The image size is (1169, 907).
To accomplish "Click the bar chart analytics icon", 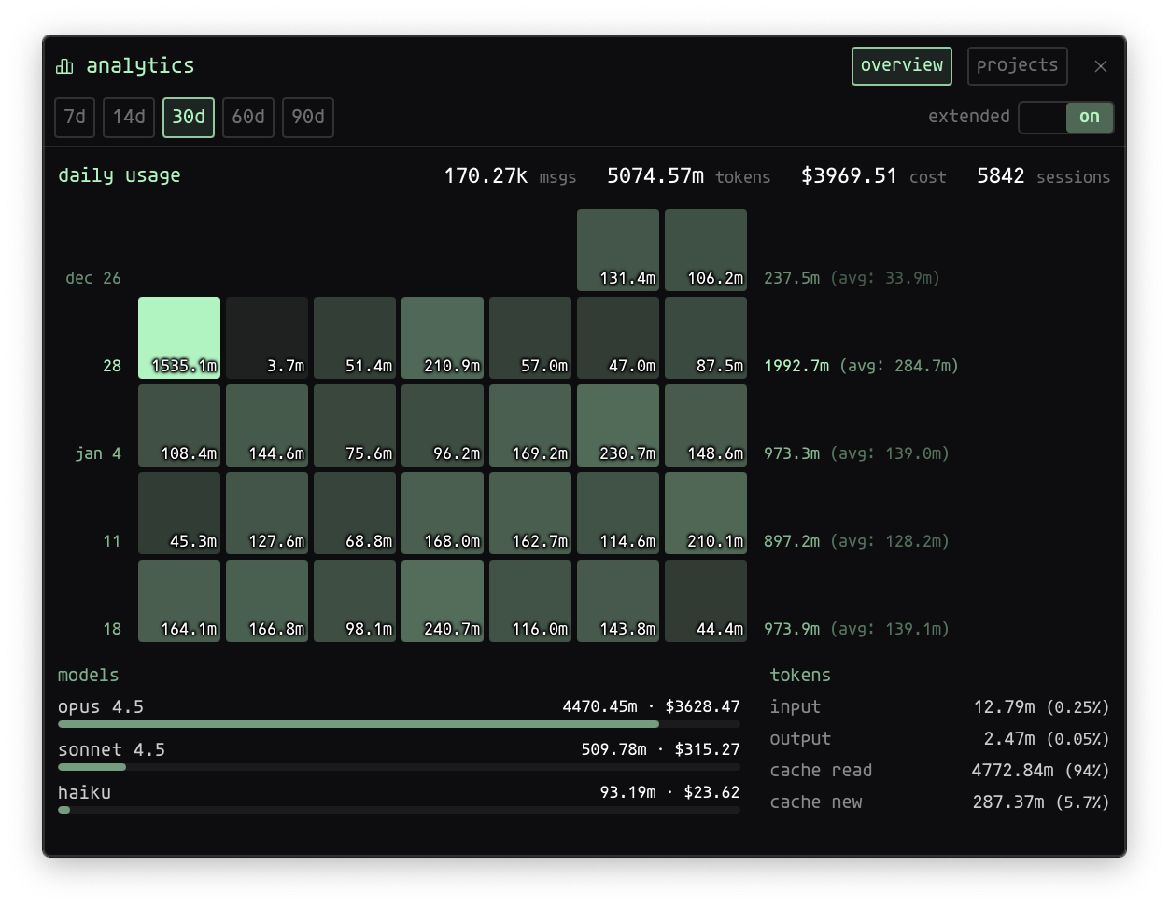I will click(x=63, y=65).
